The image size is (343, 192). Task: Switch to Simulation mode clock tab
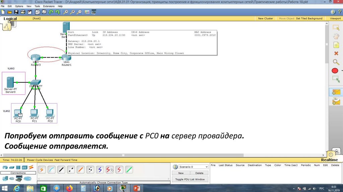point(336,151)
